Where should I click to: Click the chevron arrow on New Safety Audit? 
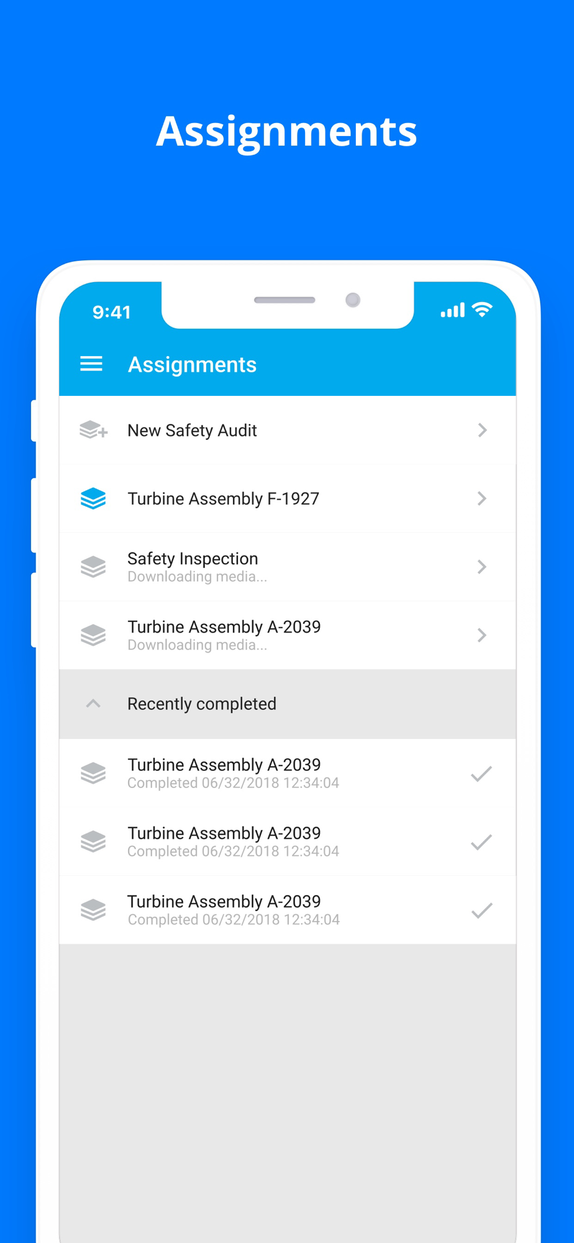click(x=482, y=430)
